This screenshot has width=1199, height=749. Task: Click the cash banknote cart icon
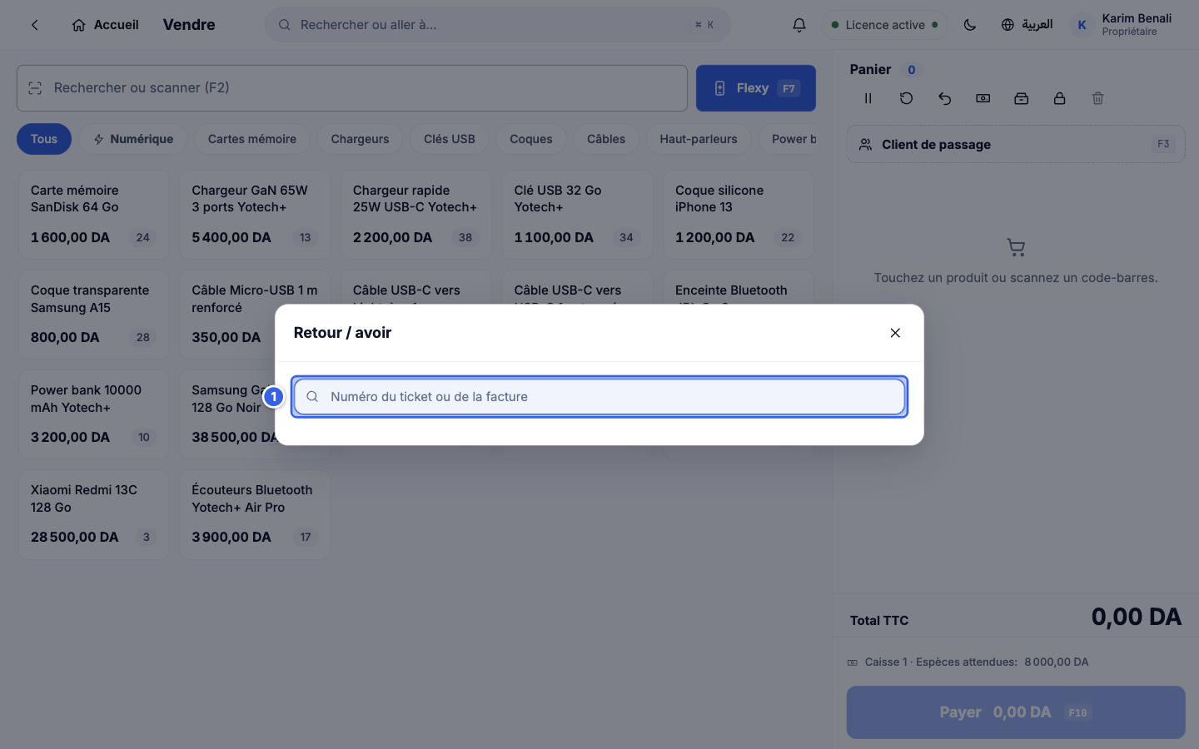pos(983,98)
